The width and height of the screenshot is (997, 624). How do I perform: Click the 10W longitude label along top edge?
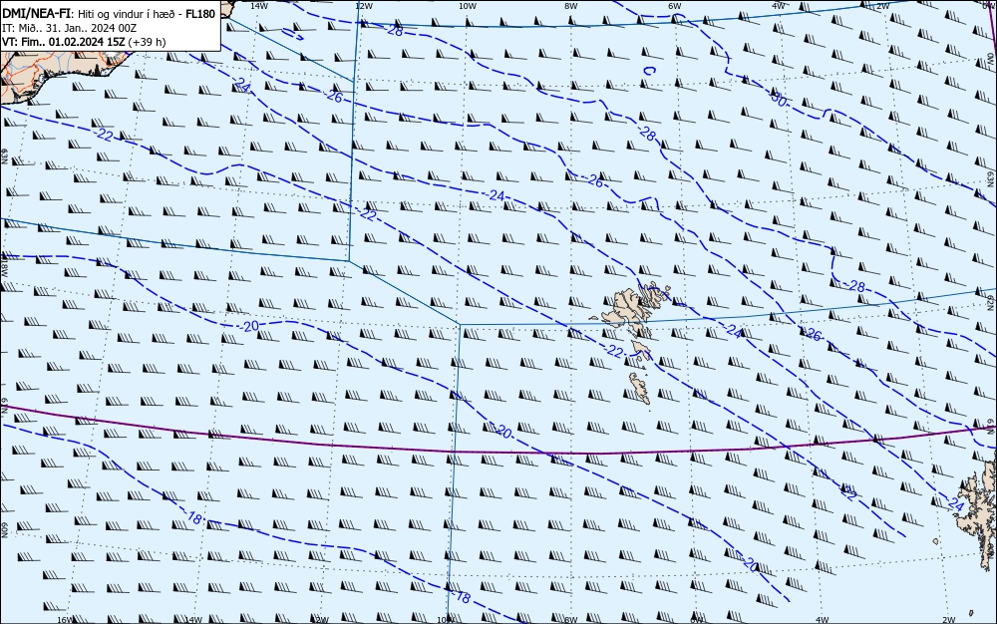[x=468, y=5]
